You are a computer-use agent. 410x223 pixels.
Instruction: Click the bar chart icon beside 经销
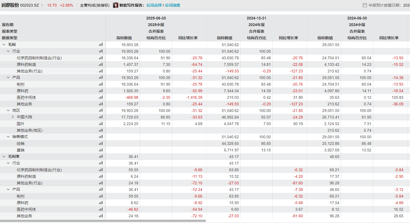[101, 143]
